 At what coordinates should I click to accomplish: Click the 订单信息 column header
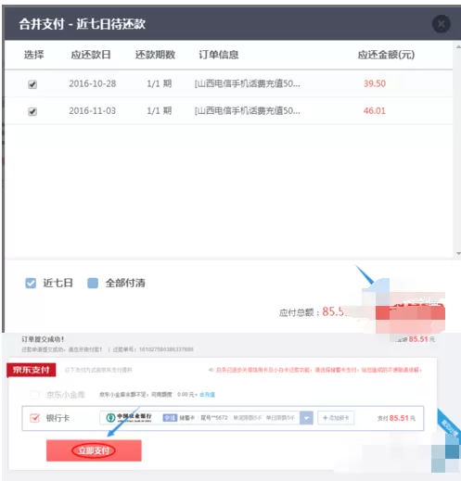tap(219, 55)
